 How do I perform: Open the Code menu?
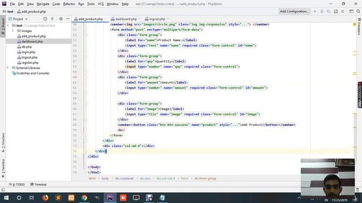56,4
